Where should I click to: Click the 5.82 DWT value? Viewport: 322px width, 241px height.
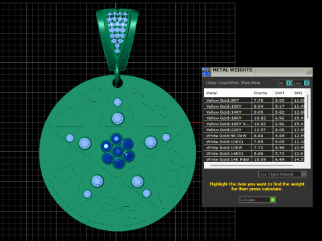coord(280,112)
